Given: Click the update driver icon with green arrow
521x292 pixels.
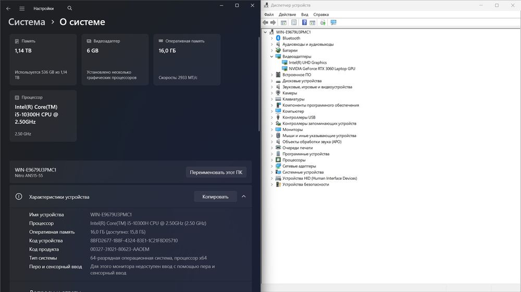Looking at the screenshot, I should click(322, 22).
